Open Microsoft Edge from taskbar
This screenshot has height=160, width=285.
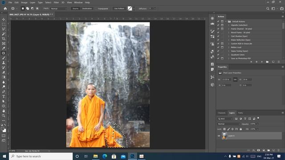[105, 156]
